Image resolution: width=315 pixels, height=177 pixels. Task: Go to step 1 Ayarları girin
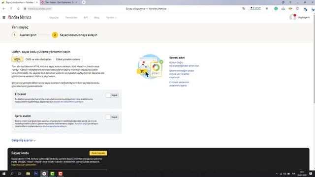coord(24,35)
